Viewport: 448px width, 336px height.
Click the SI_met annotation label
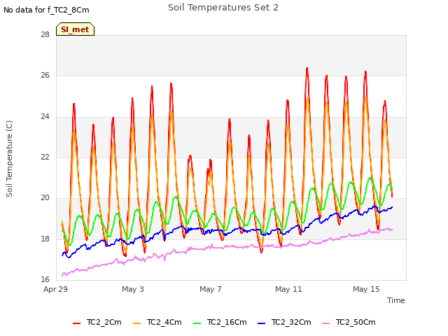click(75, 29)
